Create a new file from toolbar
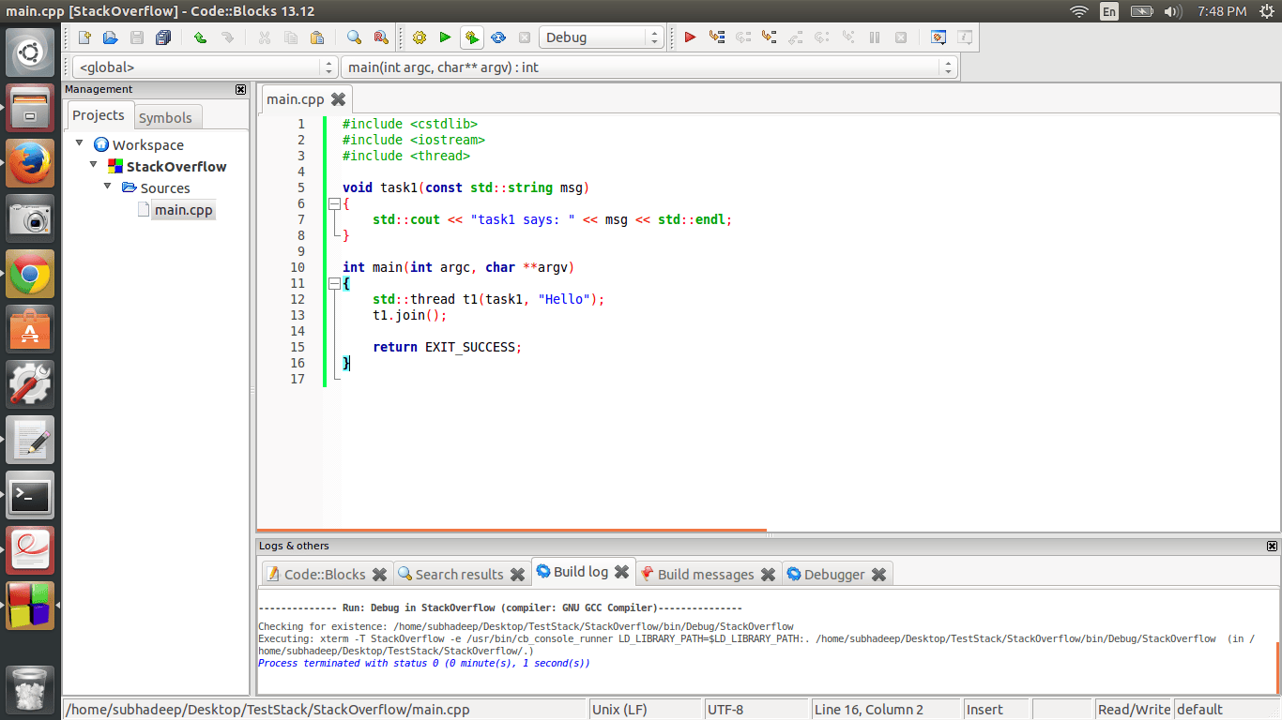Image resolution: width=1282 pixels, height=720 pixels. click(84, 37)
